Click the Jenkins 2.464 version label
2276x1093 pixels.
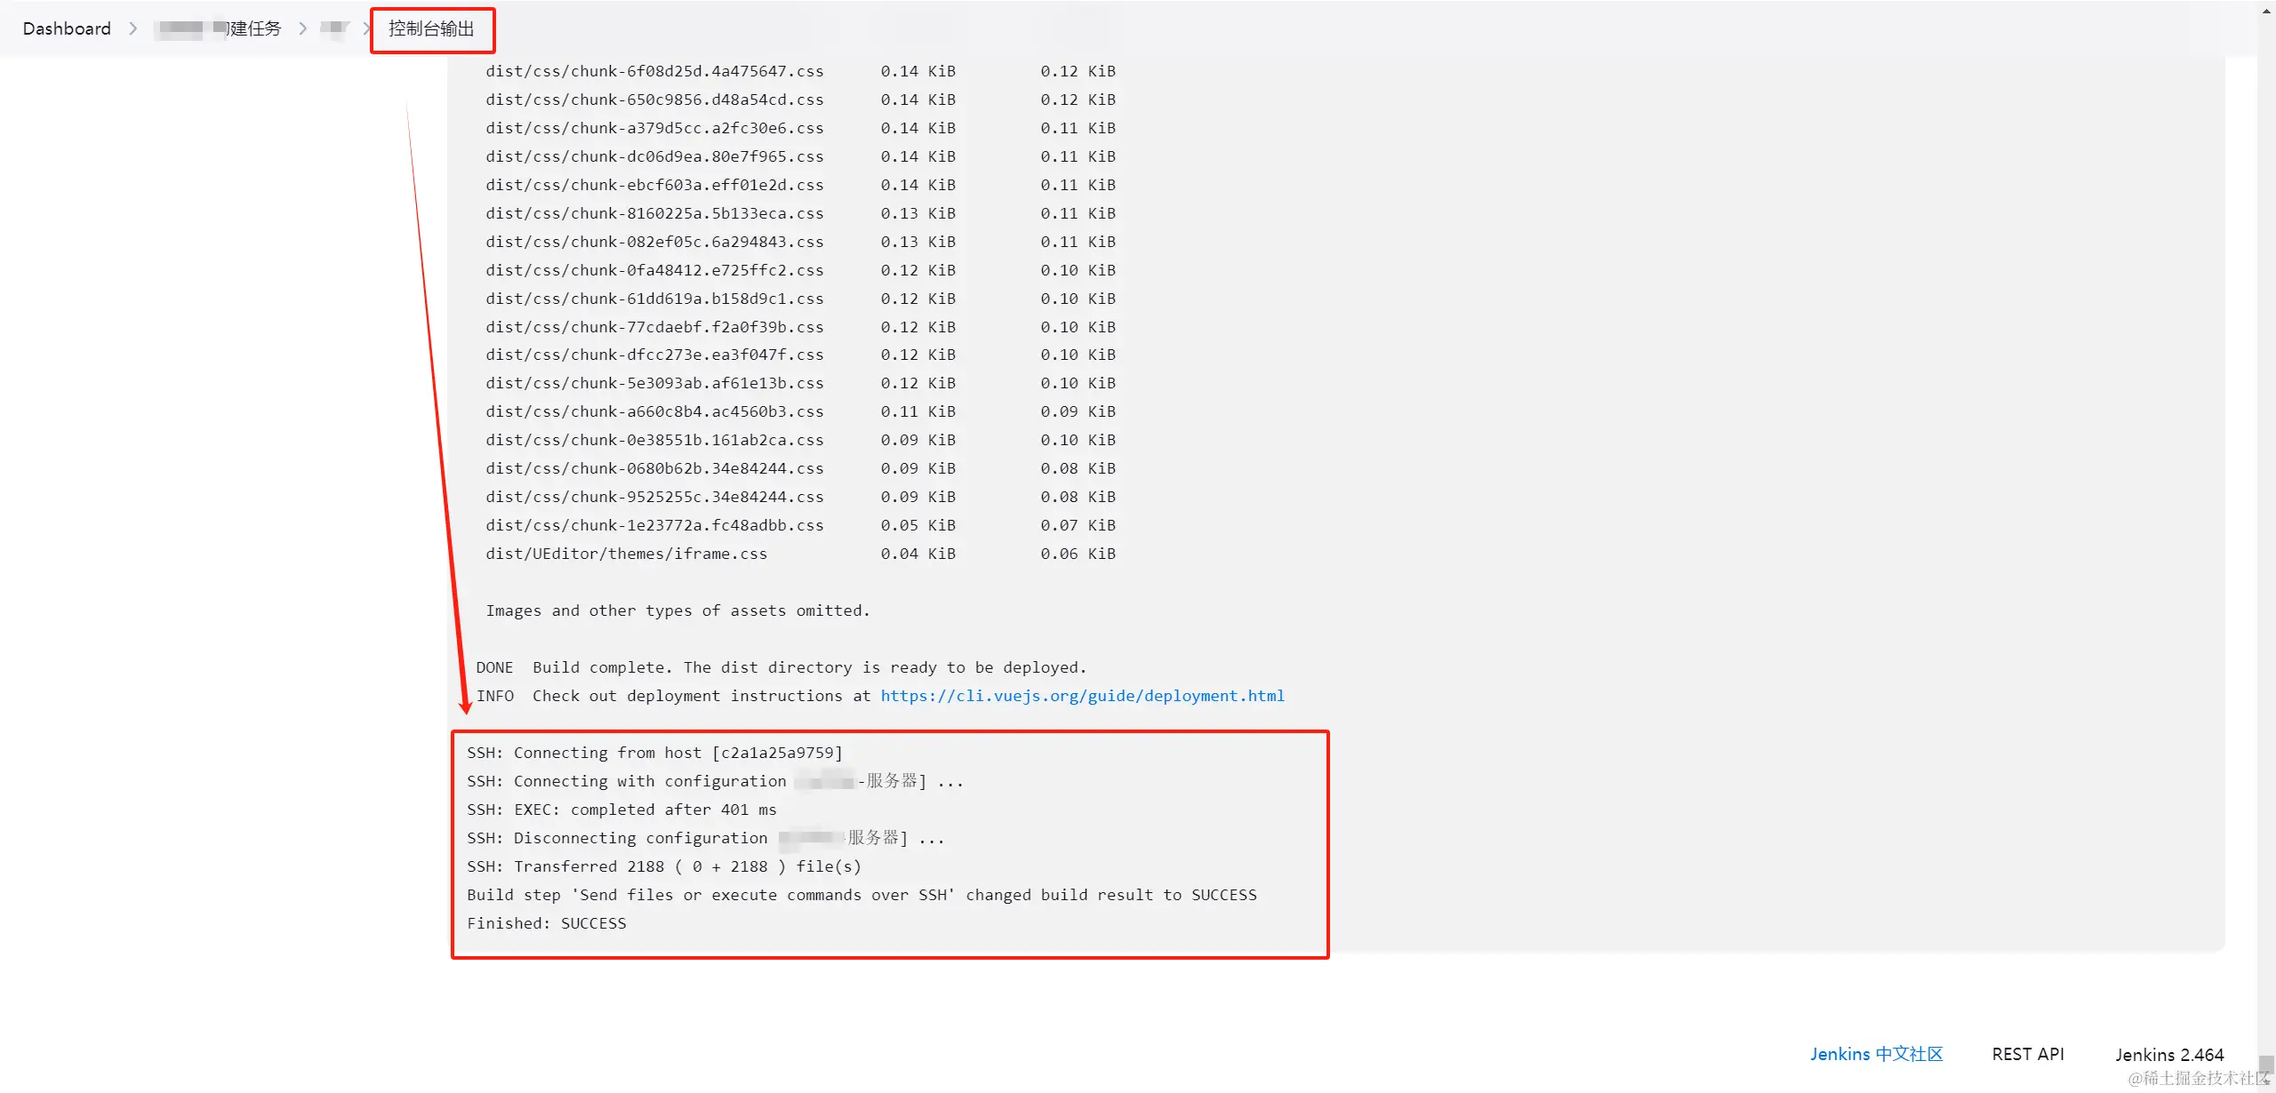2168,1055
